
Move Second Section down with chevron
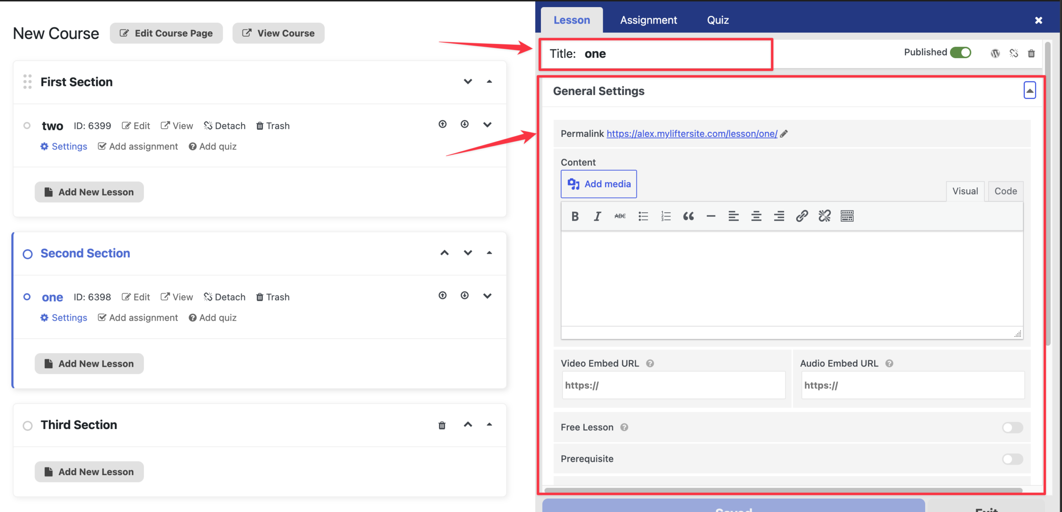point(468,253)
